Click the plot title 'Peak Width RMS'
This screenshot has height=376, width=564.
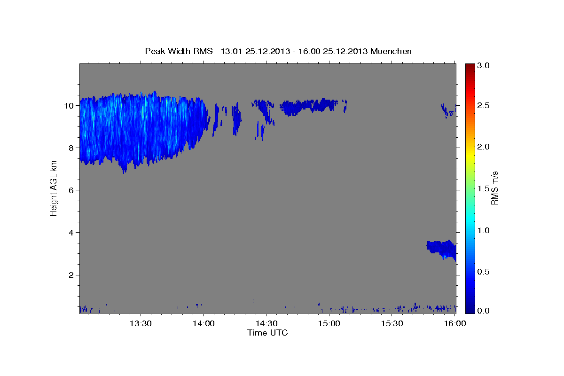pos(179,51)
